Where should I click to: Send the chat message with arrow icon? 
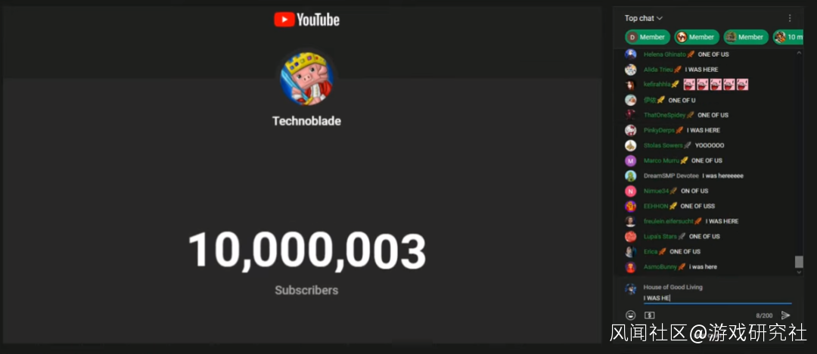coord(785,315)
